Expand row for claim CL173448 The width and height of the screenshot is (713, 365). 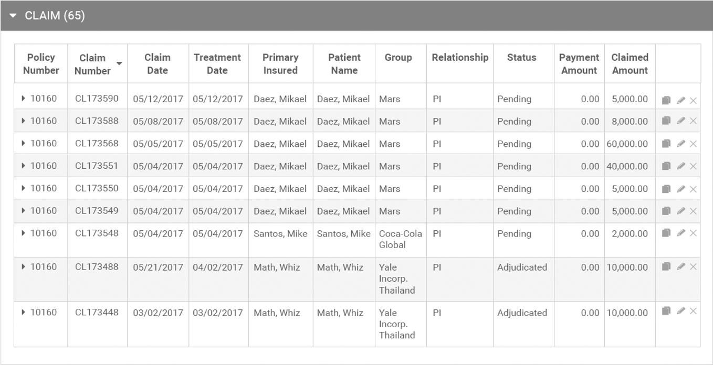pos(24,313)
